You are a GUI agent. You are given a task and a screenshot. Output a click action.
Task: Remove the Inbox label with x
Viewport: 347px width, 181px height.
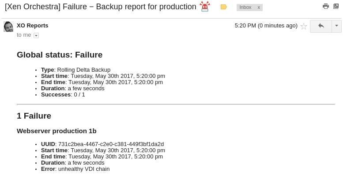click(x=258, y=8)
